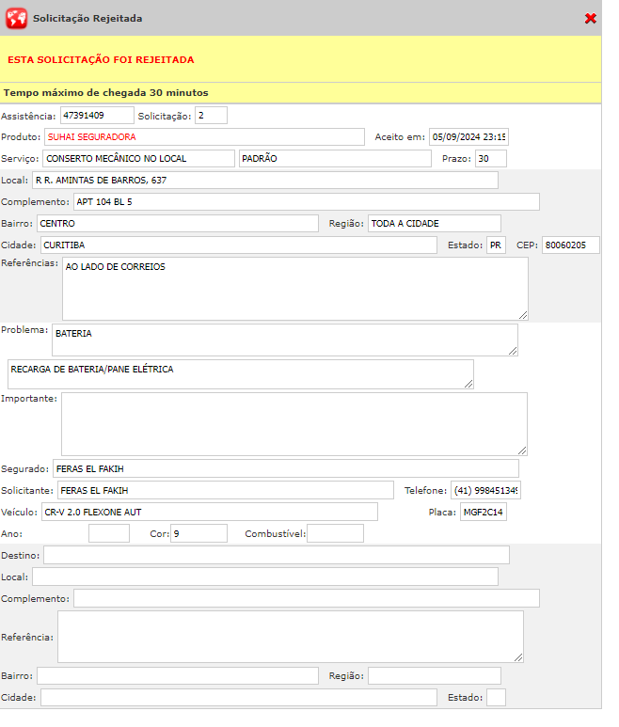Select the Produto field with SUHAI SEGURADORA

(x=203, y=137)
